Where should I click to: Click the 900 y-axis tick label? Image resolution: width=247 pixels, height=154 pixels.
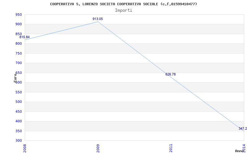coord(19,24)
